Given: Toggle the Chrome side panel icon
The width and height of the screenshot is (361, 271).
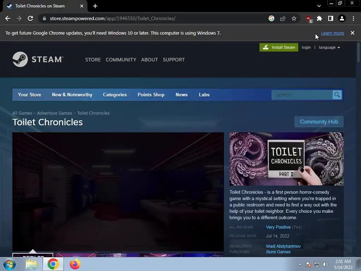Looking at the screenshot, I should coord(331,18).
